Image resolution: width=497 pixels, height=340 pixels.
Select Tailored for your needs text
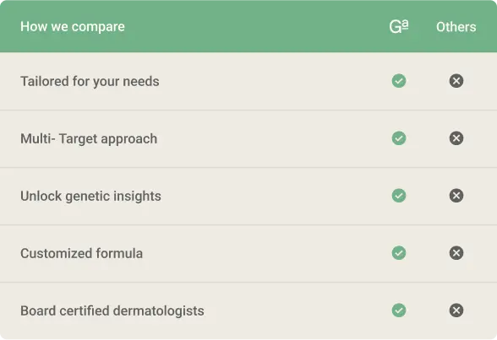tap(90, 81)
